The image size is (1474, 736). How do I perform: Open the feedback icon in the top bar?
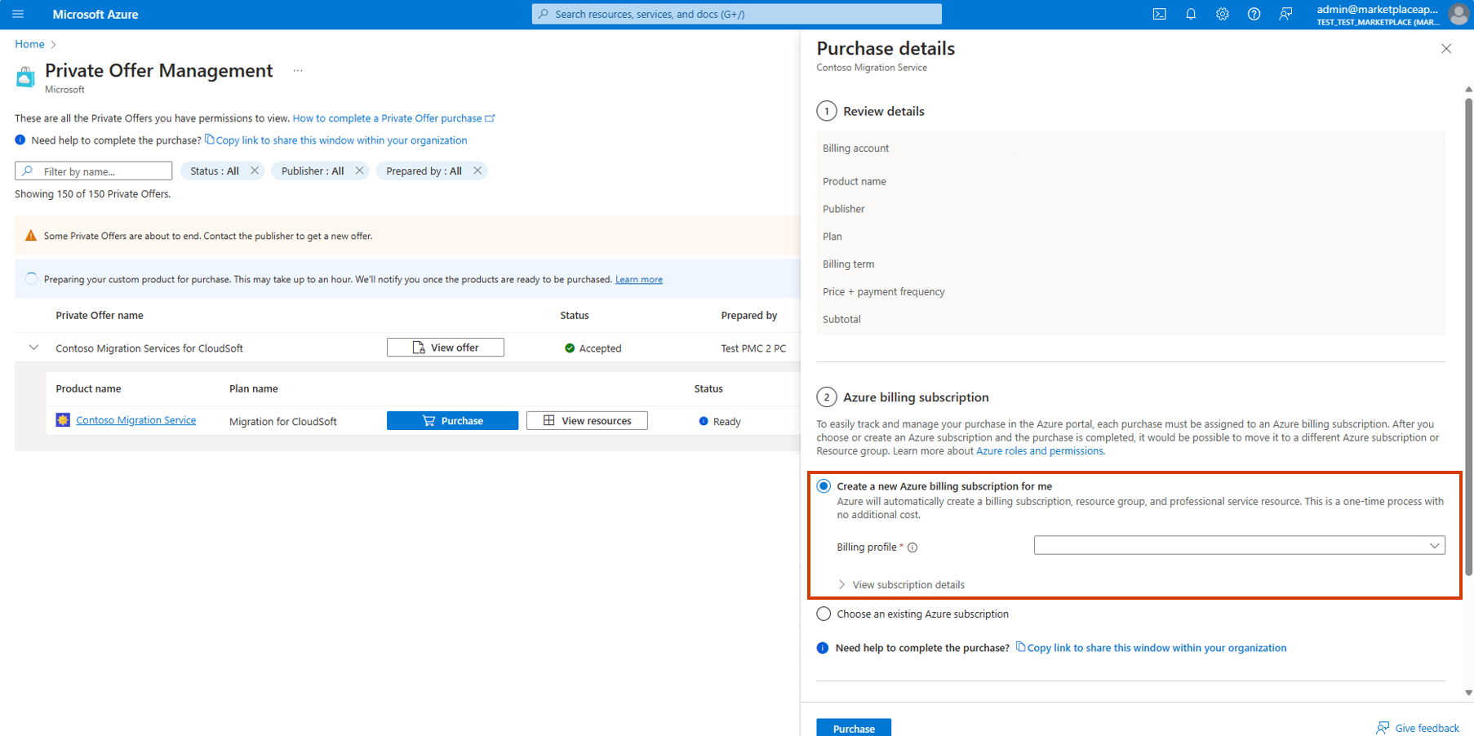click(1285, 14)
